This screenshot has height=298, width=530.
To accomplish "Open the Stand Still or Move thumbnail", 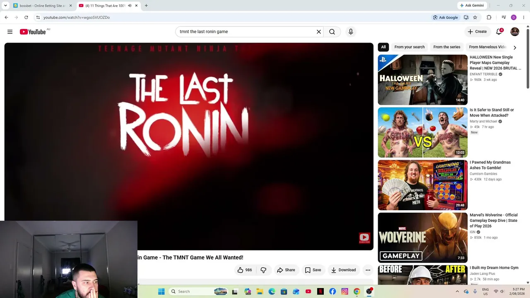I will coord(422,132).
